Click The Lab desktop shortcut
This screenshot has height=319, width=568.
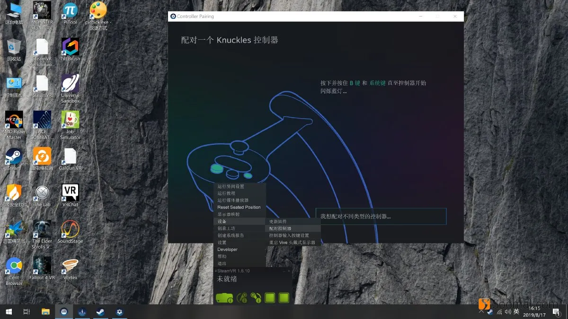pos(42,196)
